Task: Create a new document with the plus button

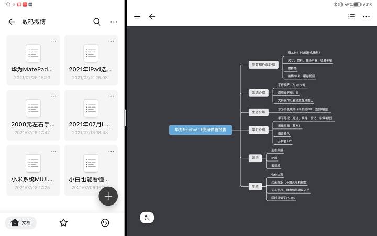Action: pyautogui.click(x=108, y=196)
